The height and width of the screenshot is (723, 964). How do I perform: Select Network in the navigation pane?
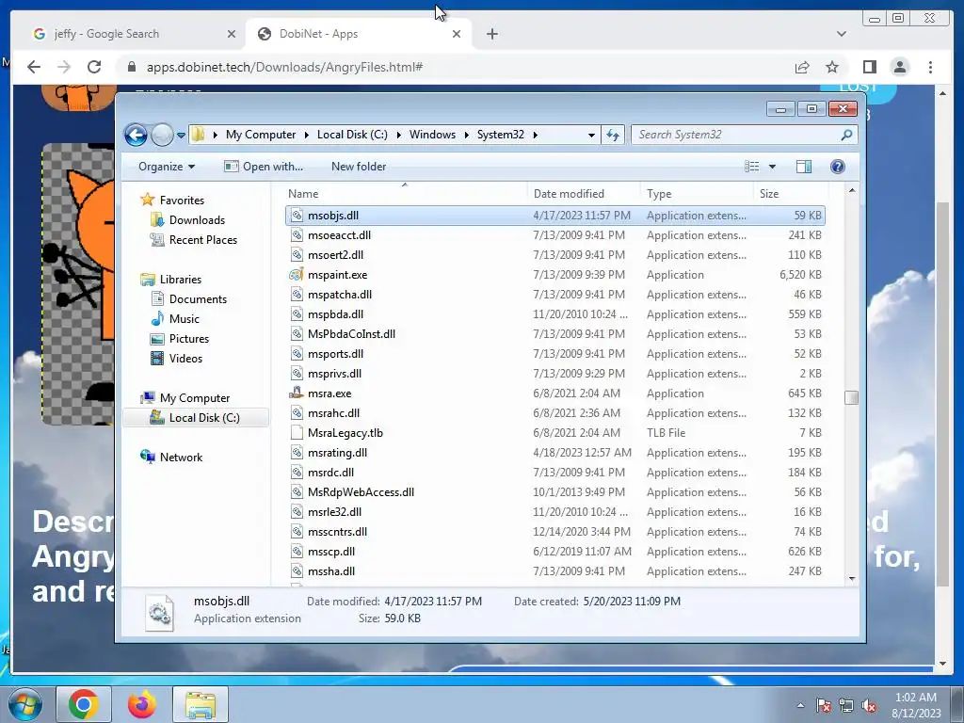[181, 458]
